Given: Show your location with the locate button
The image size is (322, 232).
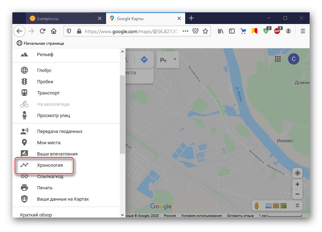Looking at the screenshot, I should [297, 173].
